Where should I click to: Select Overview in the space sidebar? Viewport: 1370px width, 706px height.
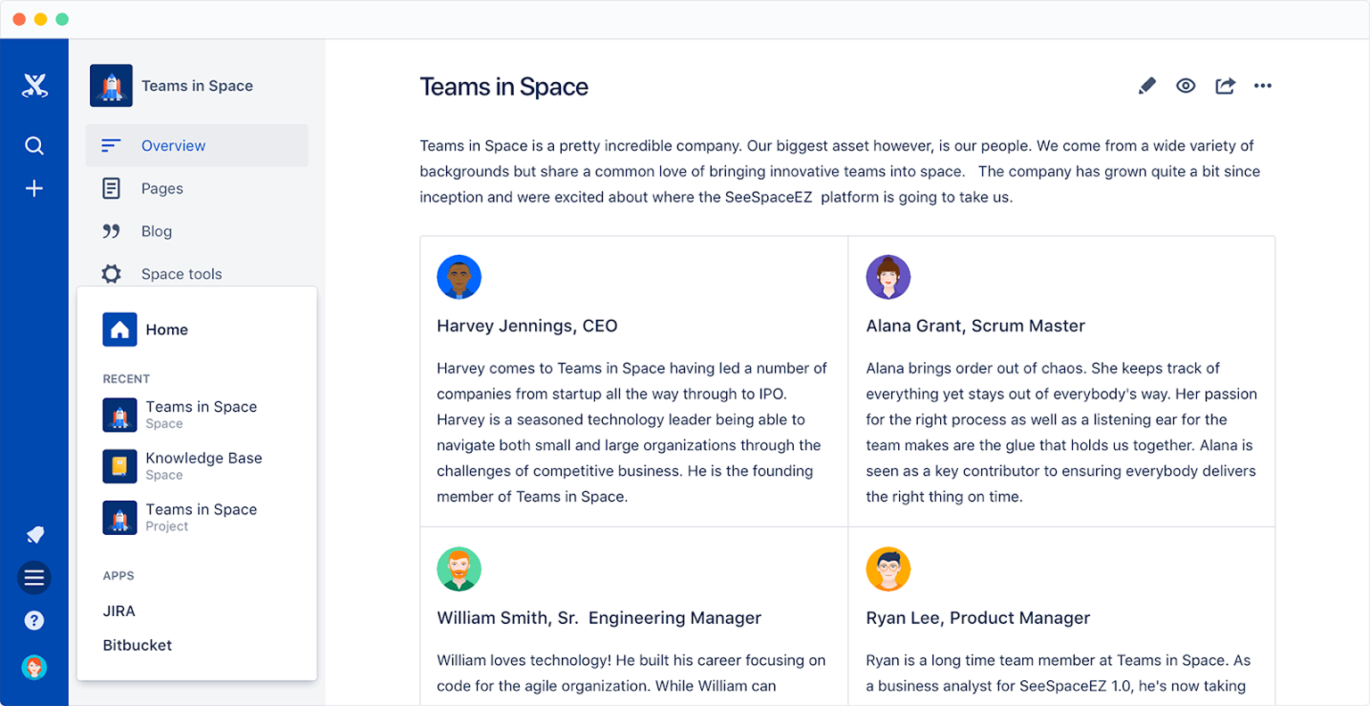173,145
